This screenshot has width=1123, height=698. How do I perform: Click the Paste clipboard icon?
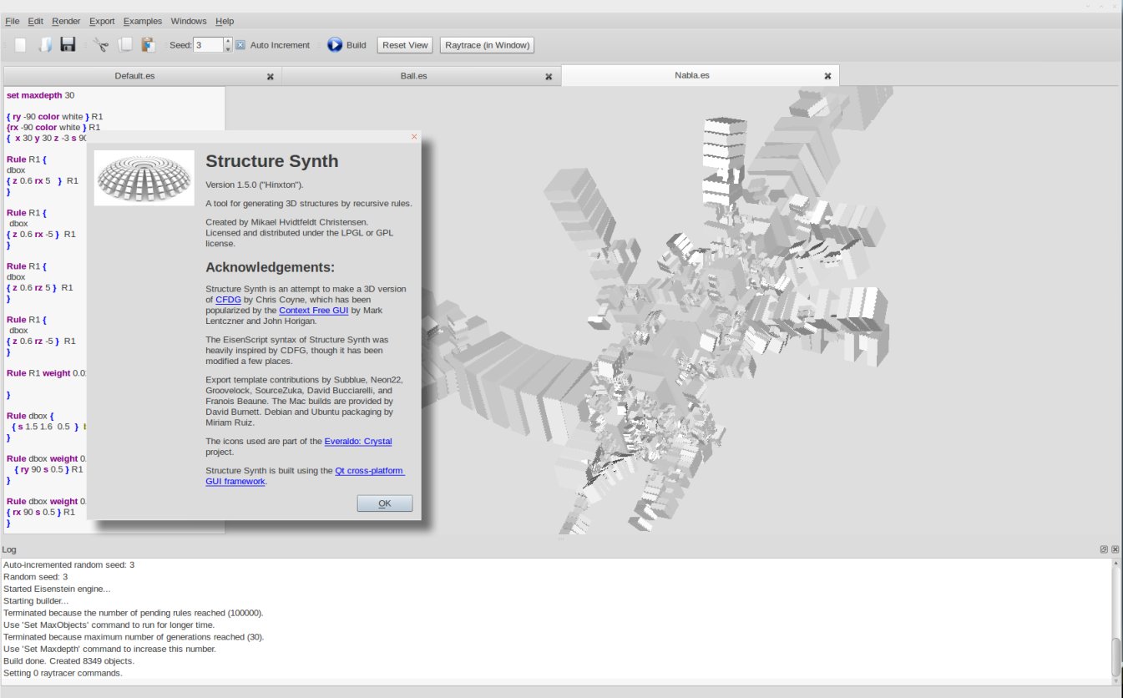[148, 45]
